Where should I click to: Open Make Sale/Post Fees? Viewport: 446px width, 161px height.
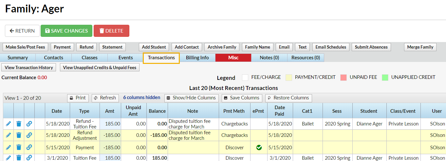[x=25, y=47]
